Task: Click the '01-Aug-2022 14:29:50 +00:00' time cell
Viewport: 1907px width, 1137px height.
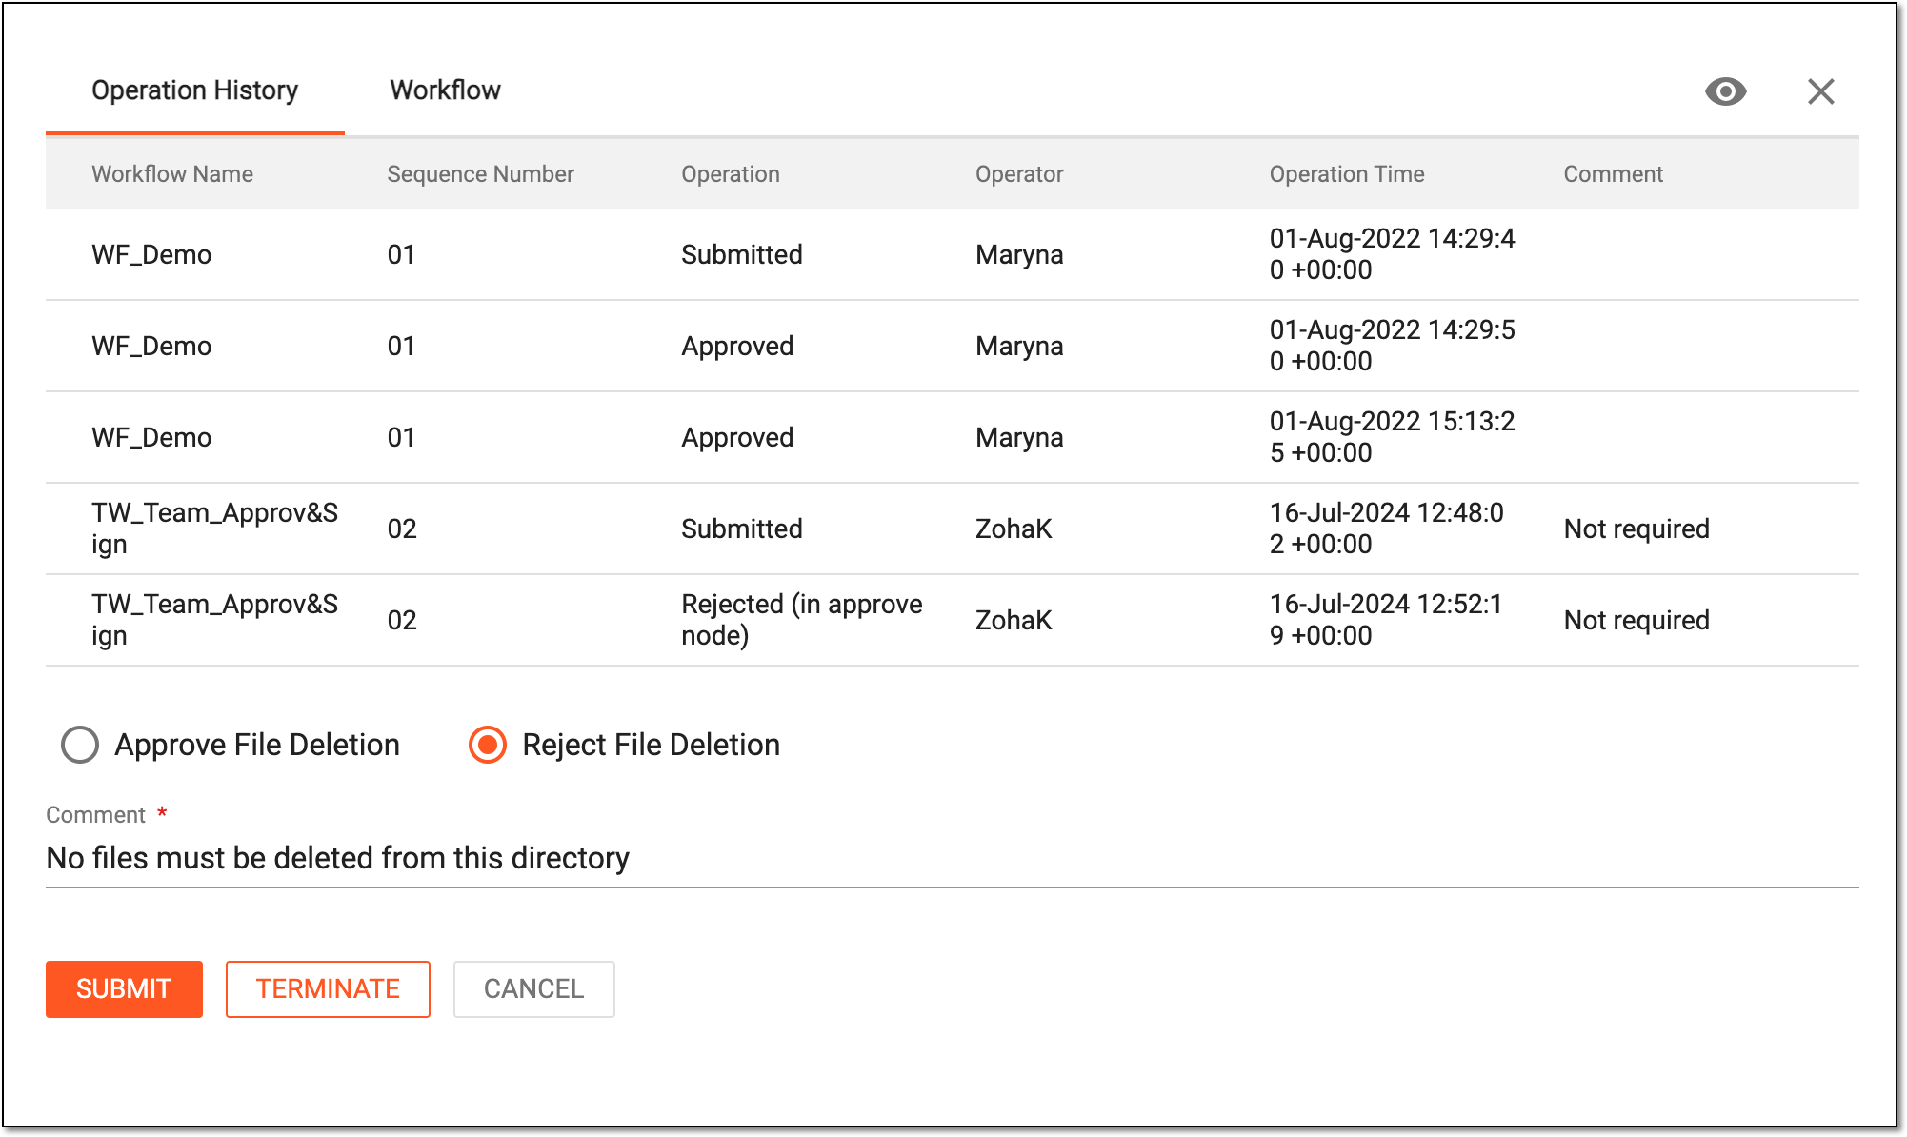Action: 1392,346
